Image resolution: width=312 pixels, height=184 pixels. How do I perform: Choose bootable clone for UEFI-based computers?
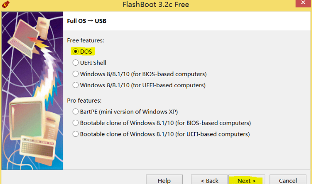161,134
